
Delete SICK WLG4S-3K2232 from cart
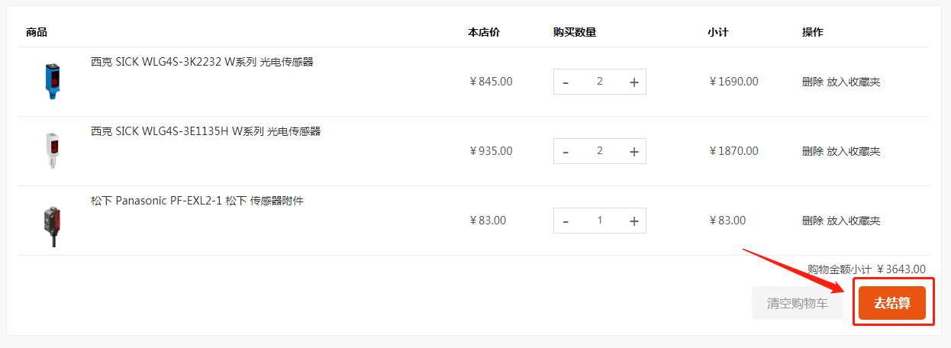pos(813,82)
